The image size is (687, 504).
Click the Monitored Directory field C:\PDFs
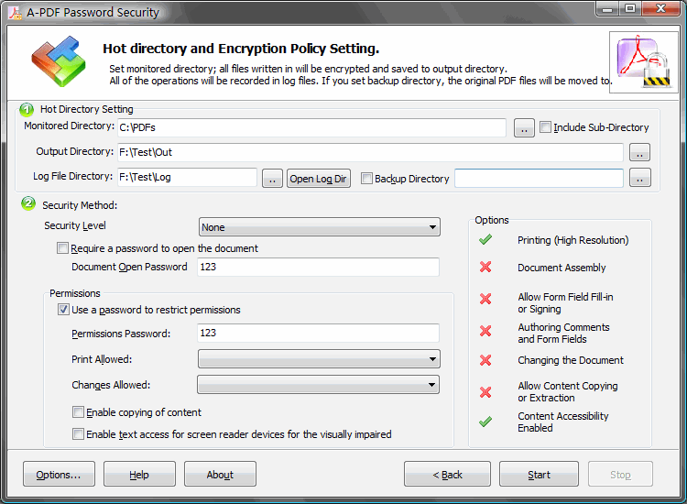(312, 127)
